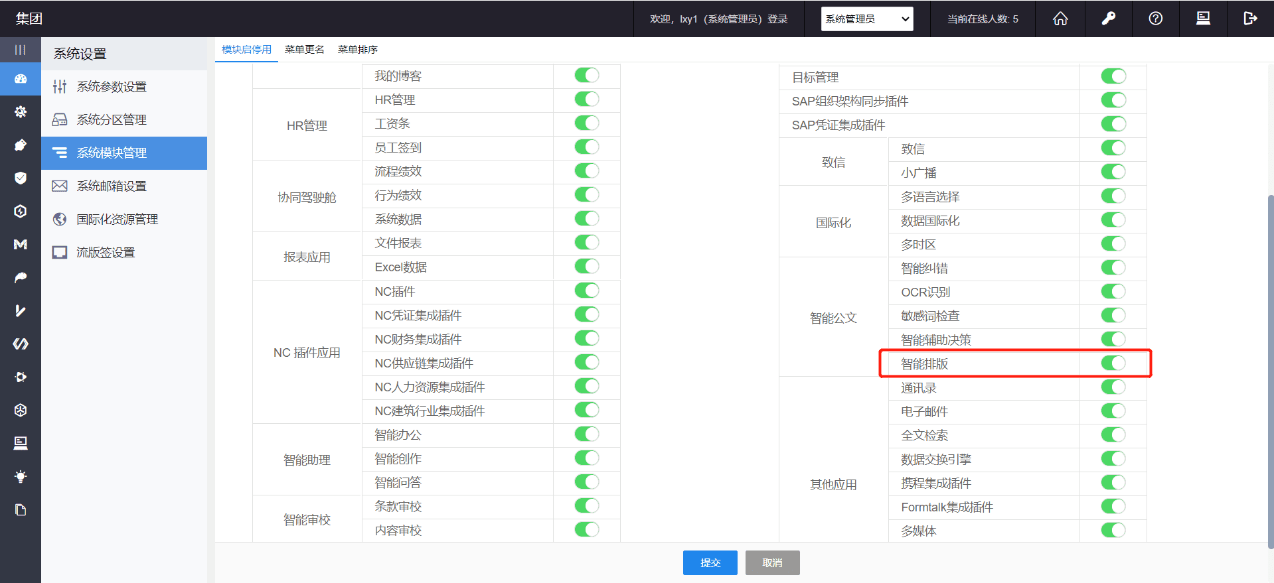
Task: Toggle the 电子邮件 switch
Action: pyautogui.click(x=1113, y=411)
